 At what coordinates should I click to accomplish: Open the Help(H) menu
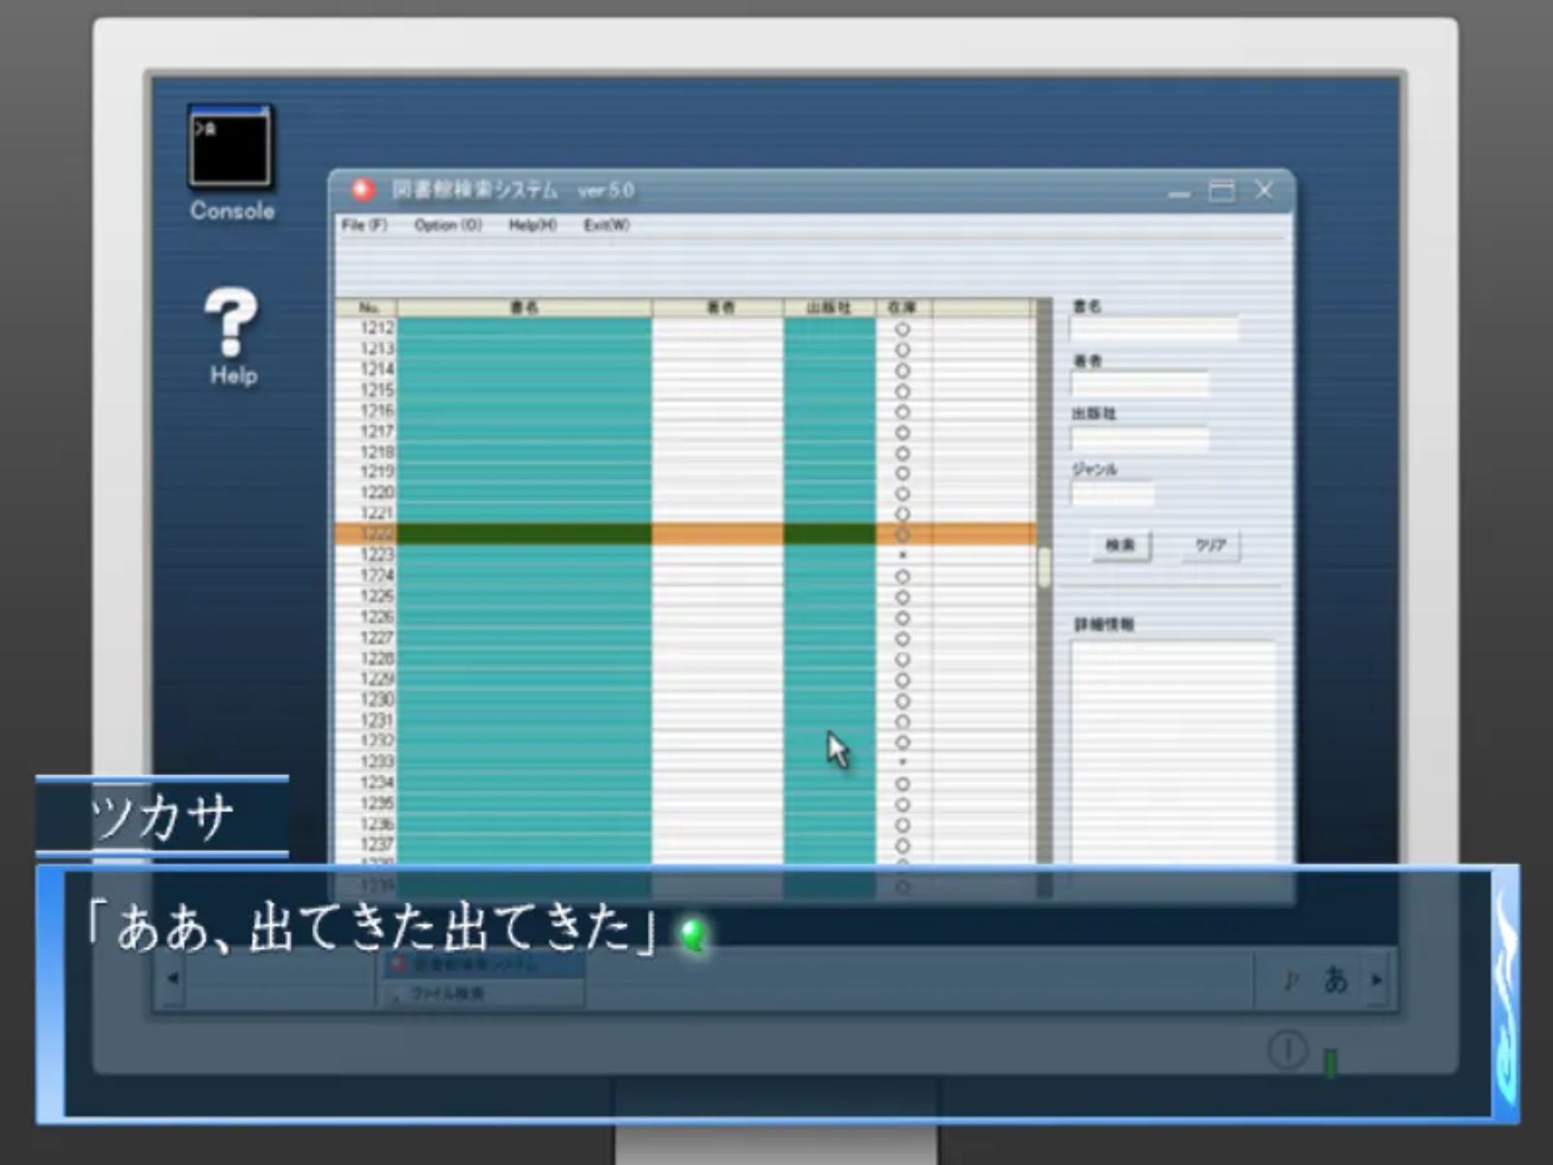pos(532,225)
